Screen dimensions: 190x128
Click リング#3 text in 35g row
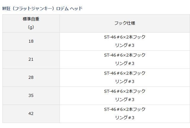click(124, 100)
